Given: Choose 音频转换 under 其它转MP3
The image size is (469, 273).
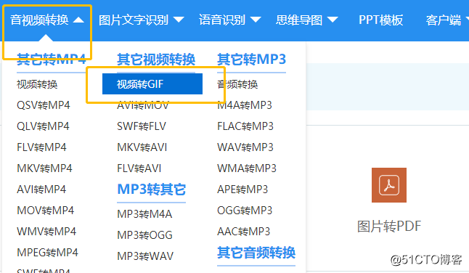Looking at the screenshot, I should point(237,84).
